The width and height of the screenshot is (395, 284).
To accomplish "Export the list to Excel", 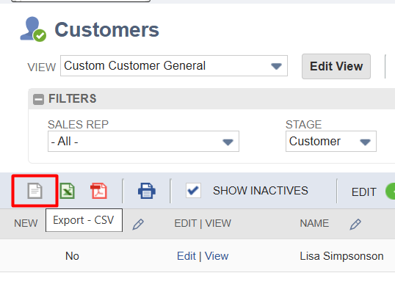I will coord(68,191).
